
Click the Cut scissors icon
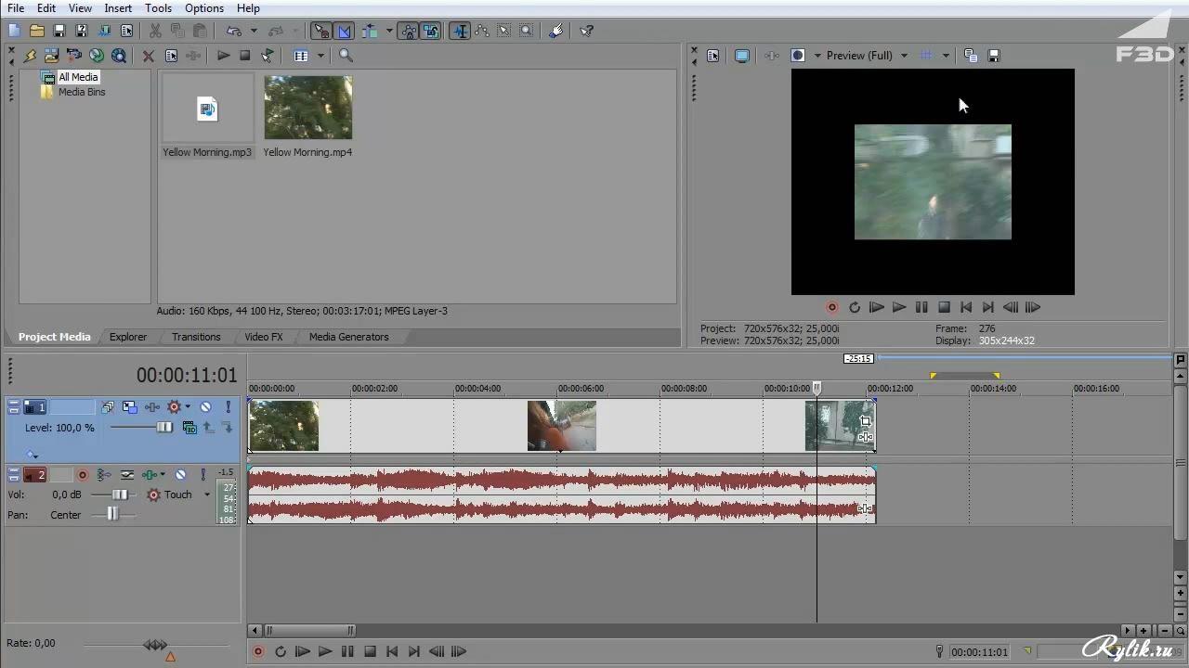point(155,31)
